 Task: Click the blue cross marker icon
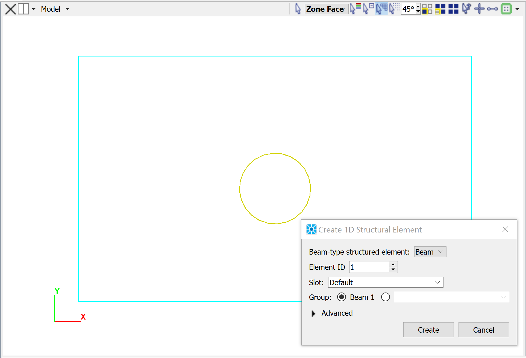pyautogui.click(x=479, y=9)
